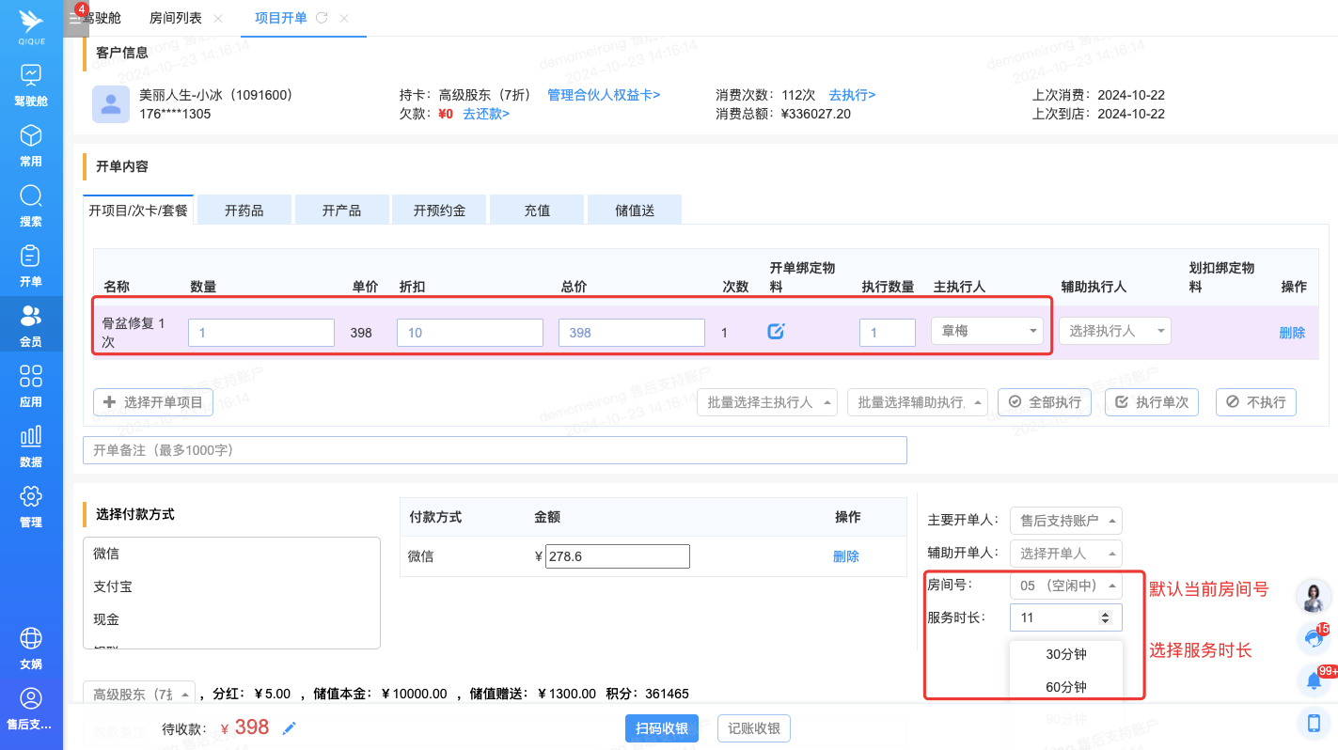Click the 去还款 link

(x=486, y=114)
